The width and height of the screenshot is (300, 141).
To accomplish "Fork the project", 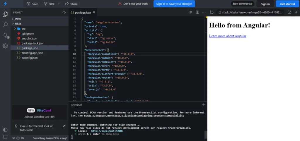I will [x=49, y=4].
